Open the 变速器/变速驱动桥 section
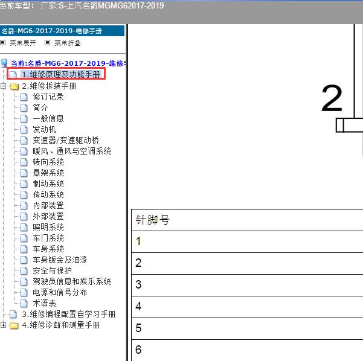This screenshot has width=363, height=361. [66, 140]
